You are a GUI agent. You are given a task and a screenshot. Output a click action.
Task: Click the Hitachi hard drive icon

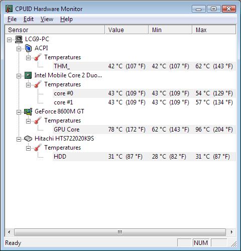[x=28, y=139]
